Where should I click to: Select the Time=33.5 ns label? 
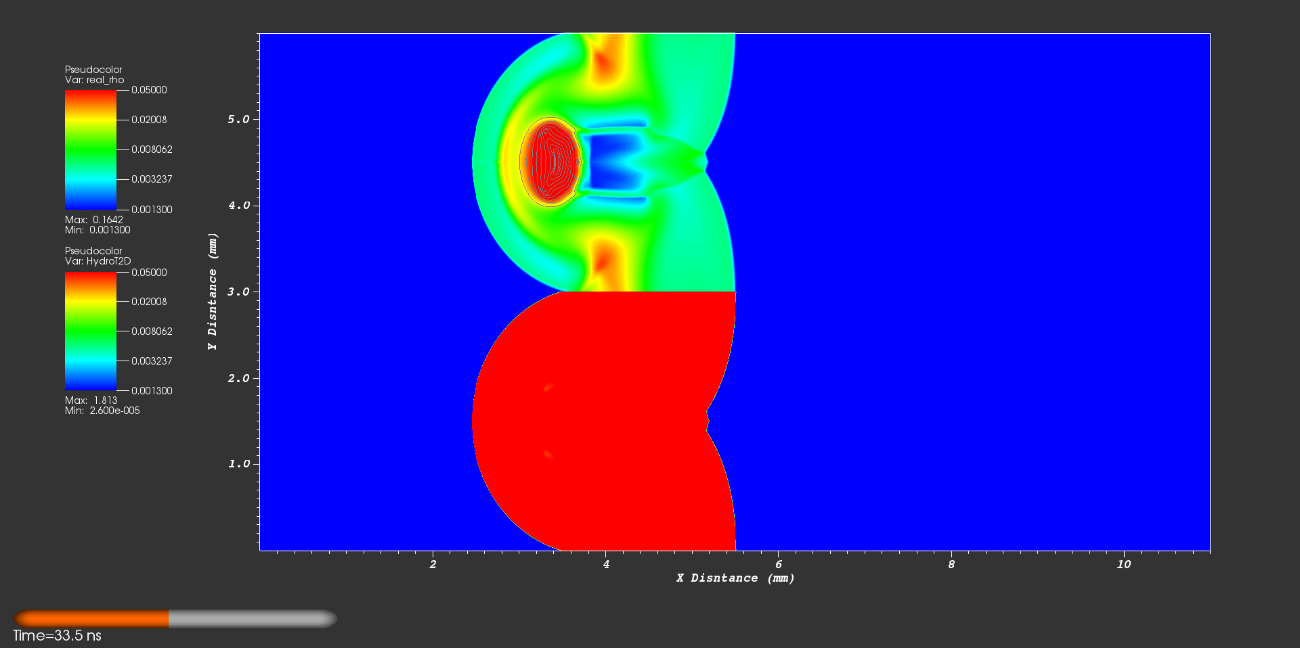point(58,636)
